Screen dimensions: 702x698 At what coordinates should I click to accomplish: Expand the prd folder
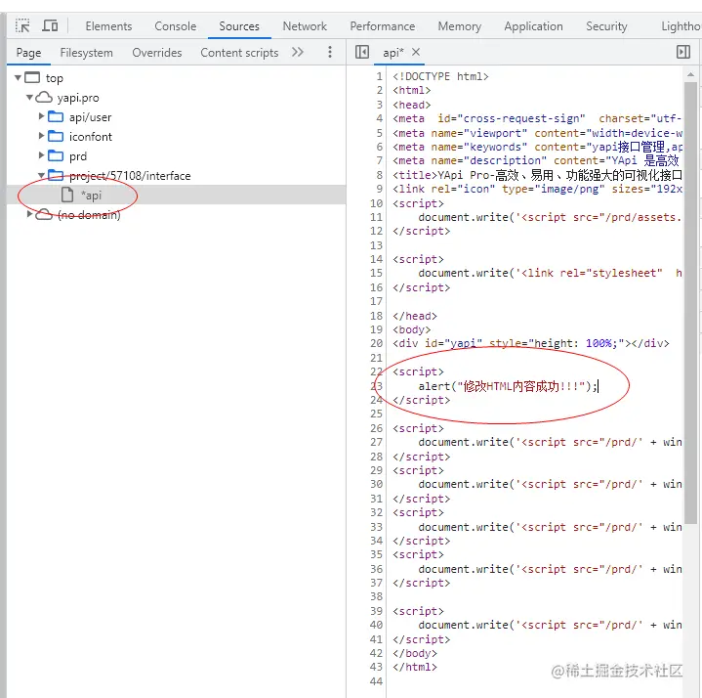[41, 155]
